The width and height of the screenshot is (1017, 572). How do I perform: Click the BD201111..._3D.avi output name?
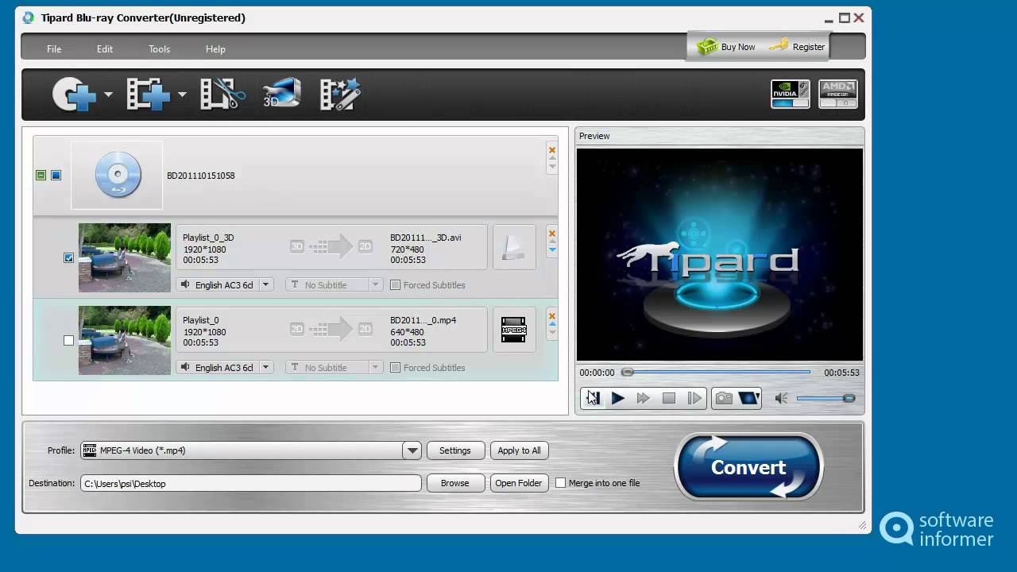coord(426,238)
